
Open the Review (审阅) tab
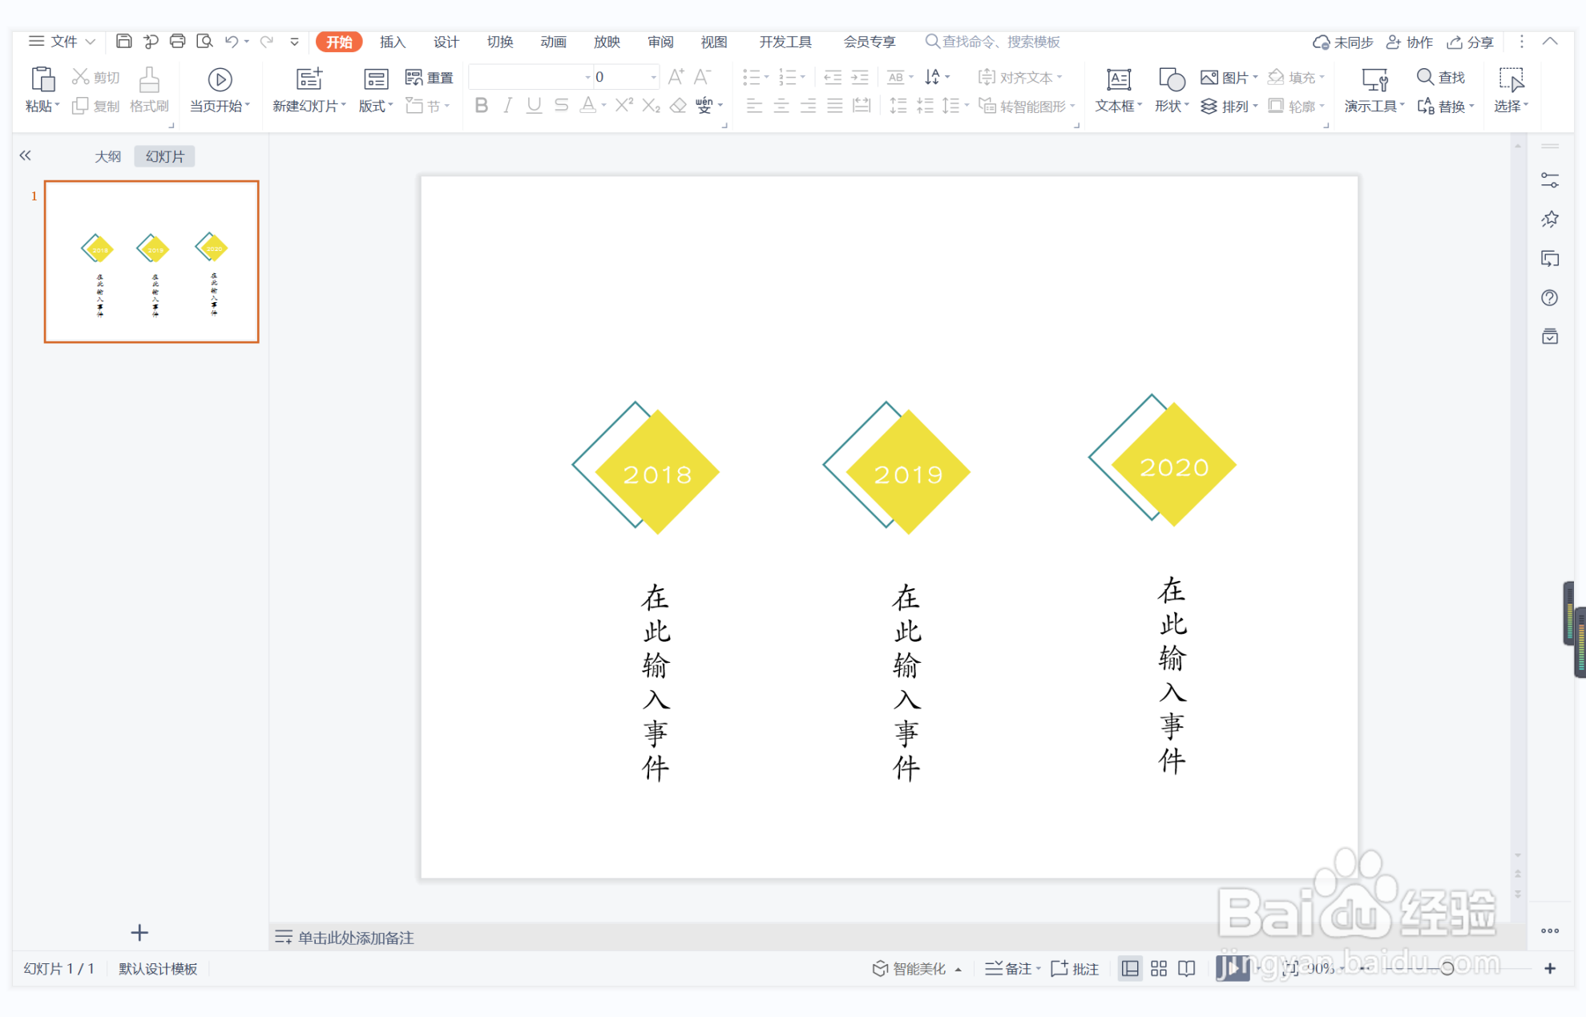pyautogui.click(x=661, y=42)
